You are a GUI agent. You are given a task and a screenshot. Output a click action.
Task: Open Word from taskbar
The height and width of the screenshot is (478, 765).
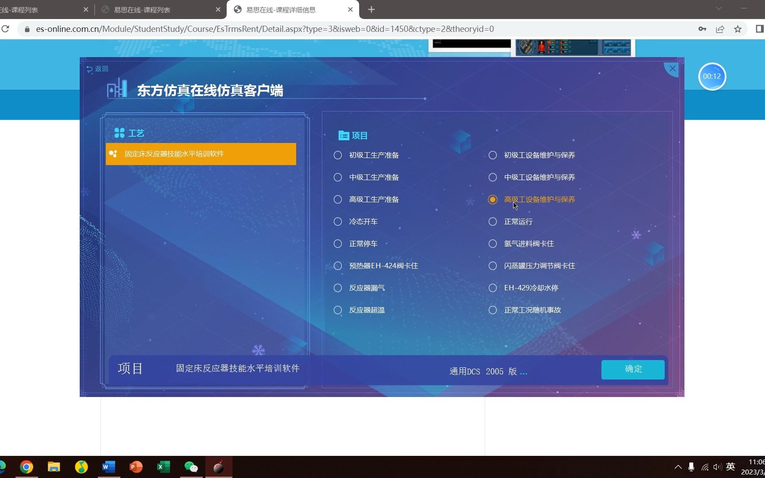[109, 467]
